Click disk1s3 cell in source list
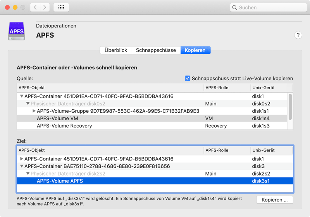Viewport: 310px width, 217px height. coord(261,126)
